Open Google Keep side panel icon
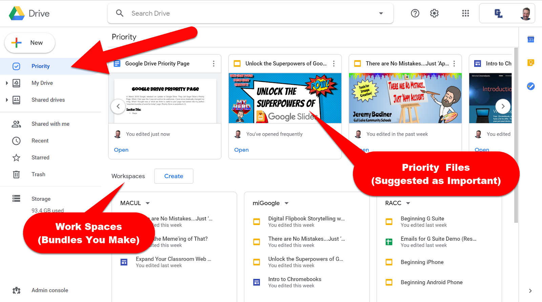542x302 pixels. point(531,63)
